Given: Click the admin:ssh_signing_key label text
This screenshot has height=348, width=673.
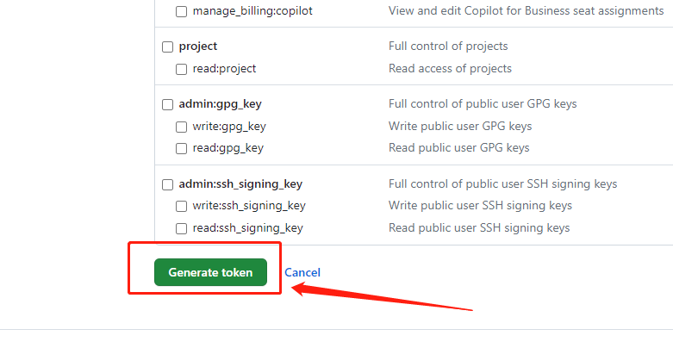Looking at the screenshot, I should (240, 184).
